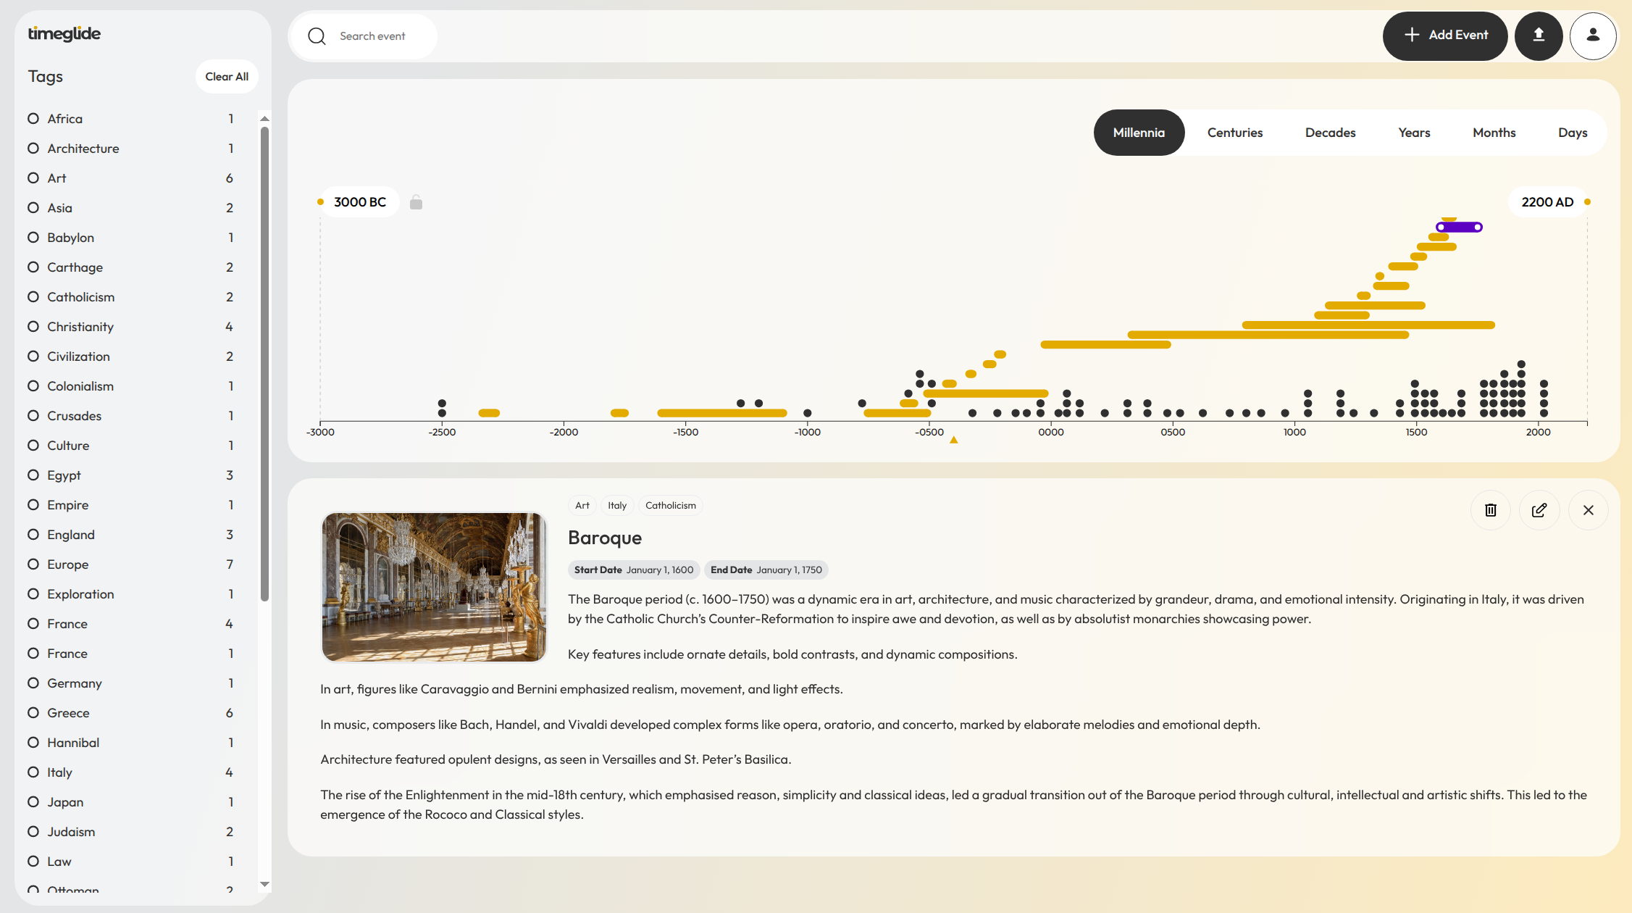This screenshot has width=1632, height=913.
Task: Delete the Baroque event via trash icon
Action: (x=1490, y=510)
